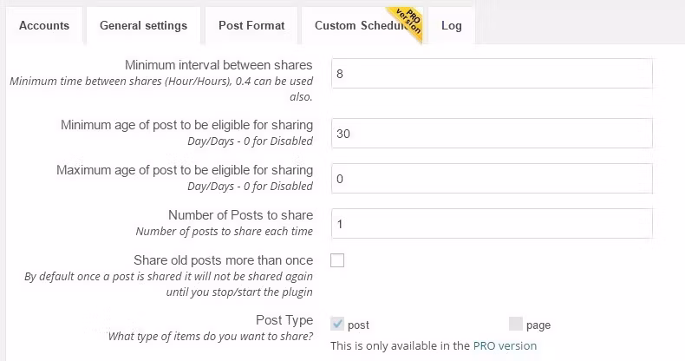Open the PRO version link

[505, 345]
